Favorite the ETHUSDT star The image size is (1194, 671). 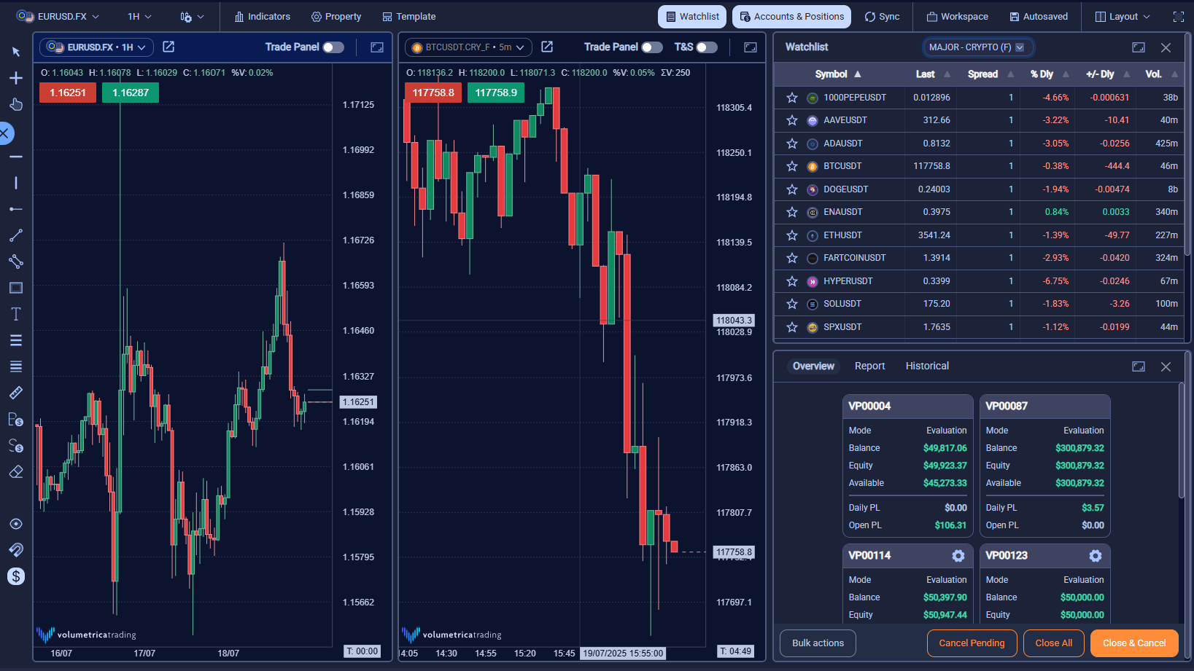[792, 235]
